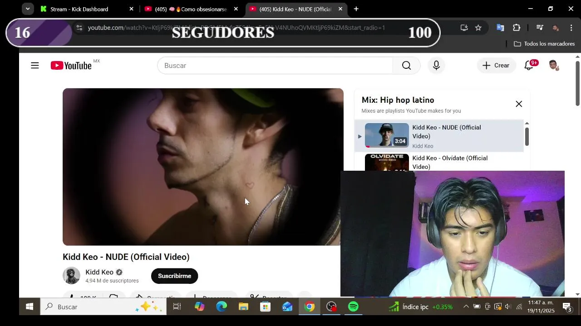Open the YouTube hamburger guide menu
Viewport: 581px width, 326px height.
point(35,66)
